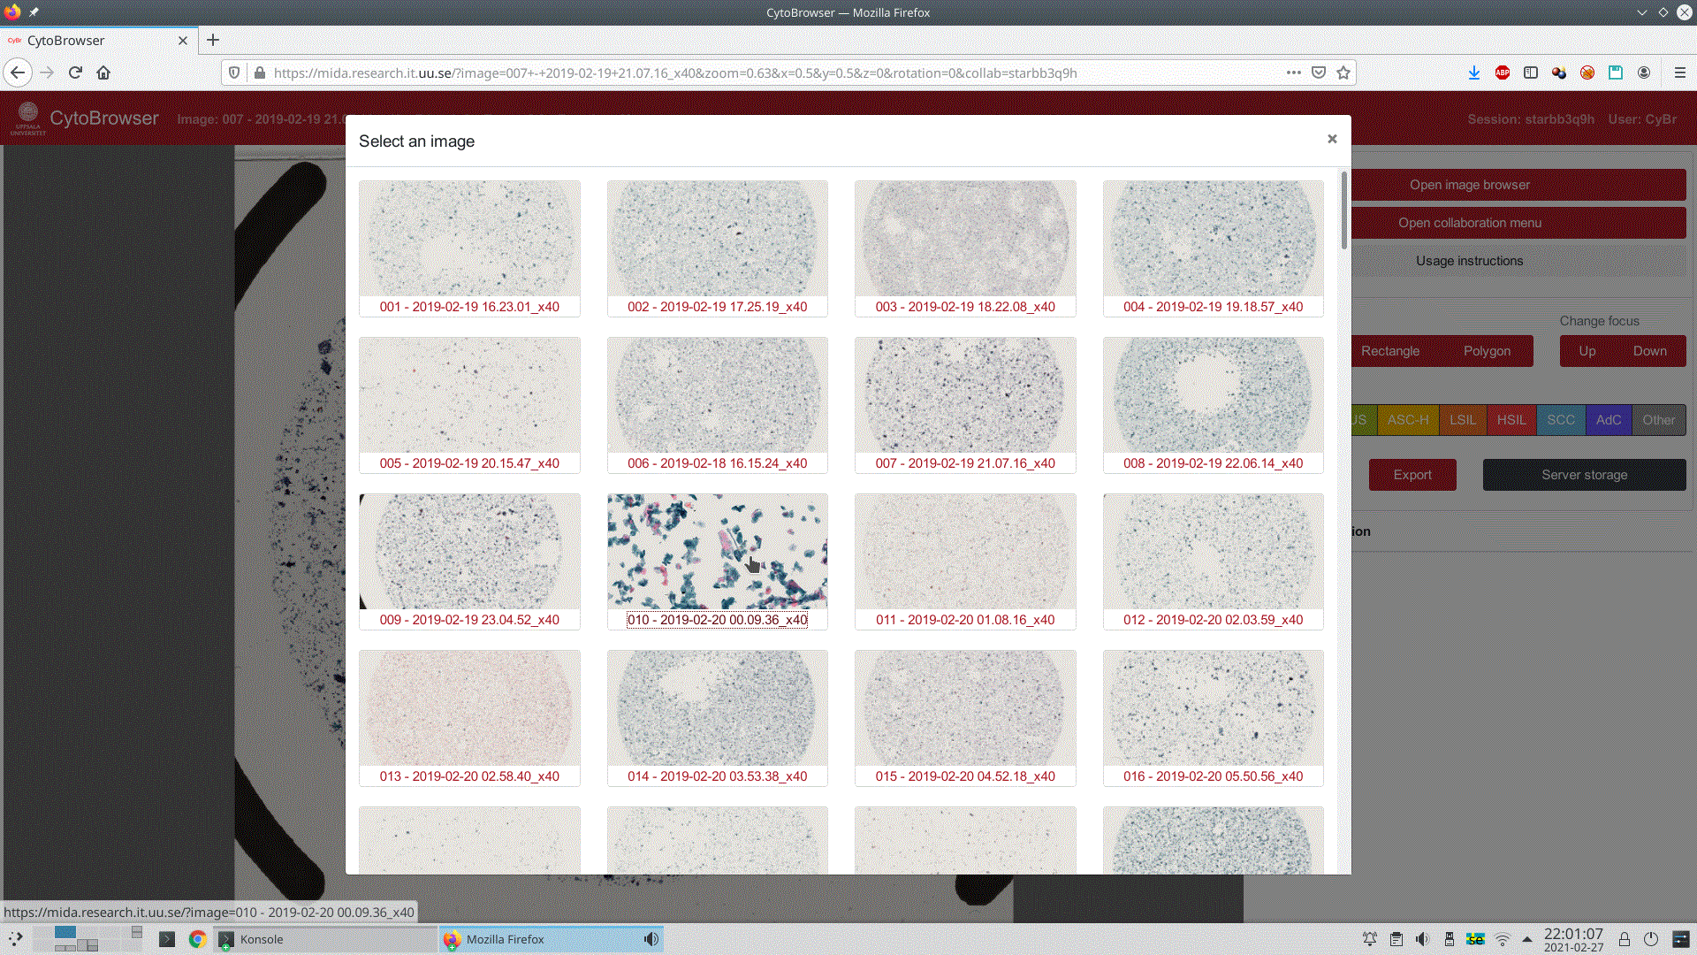Open the Firefox hamburger menu
This screenshot has height=955, width=1697.
[x=1680, y=73]
